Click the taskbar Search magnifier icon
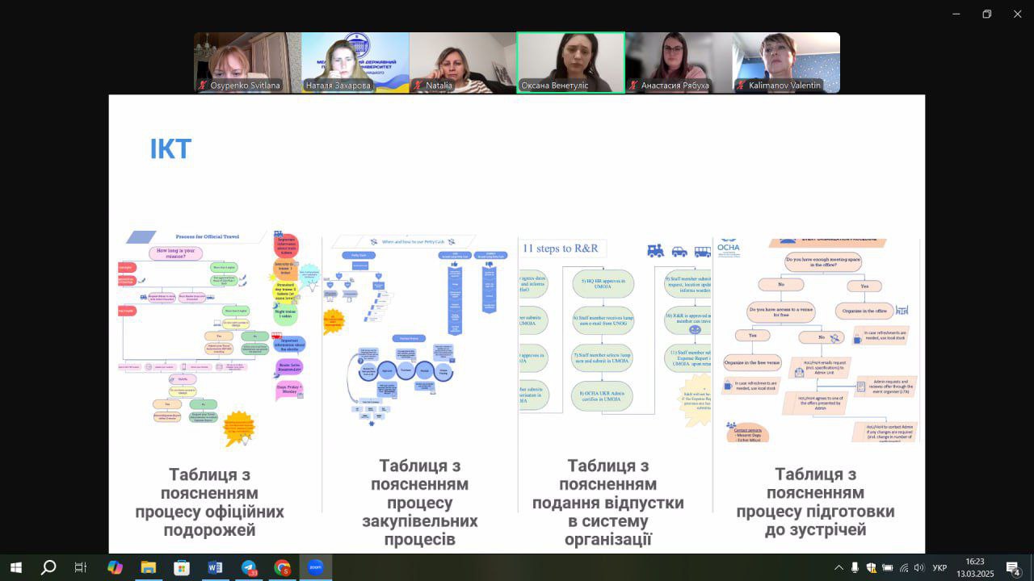The image size is (1034, 581). (48, 567)
